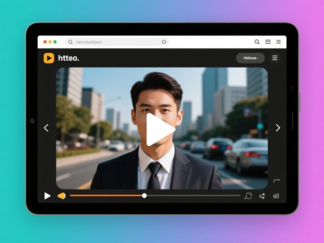This screenshot has width=324, height=243.
Task: Open the round hamburger menu in site header
Action: point(275,58)
